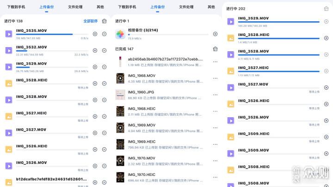
Task: Cancel IMG_3526.MOV upload in right panel
Action: (326, 121)
